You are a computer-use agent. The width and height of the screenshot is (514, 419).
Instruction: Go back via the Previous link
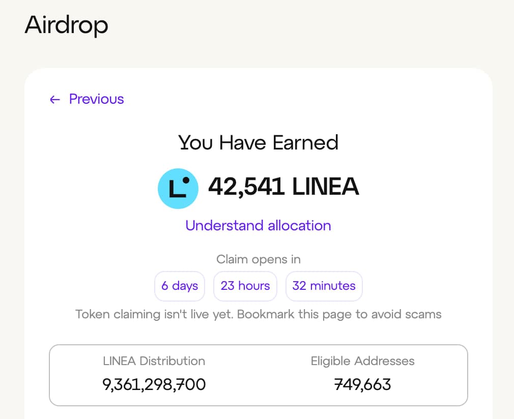[x=96, y=99]
